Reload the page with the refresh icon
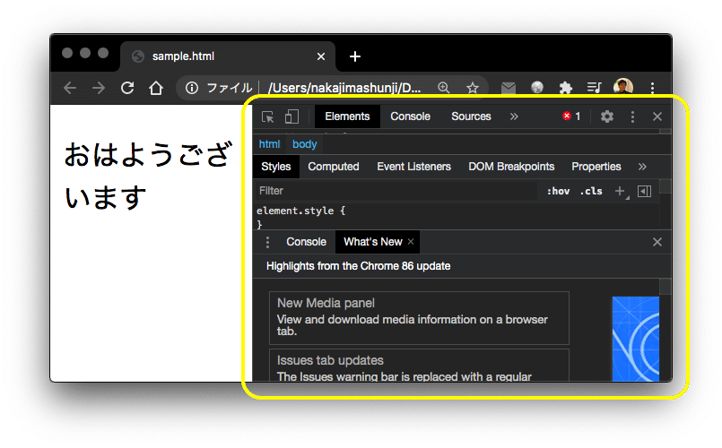The image size is (722, 448). (127, 88)
